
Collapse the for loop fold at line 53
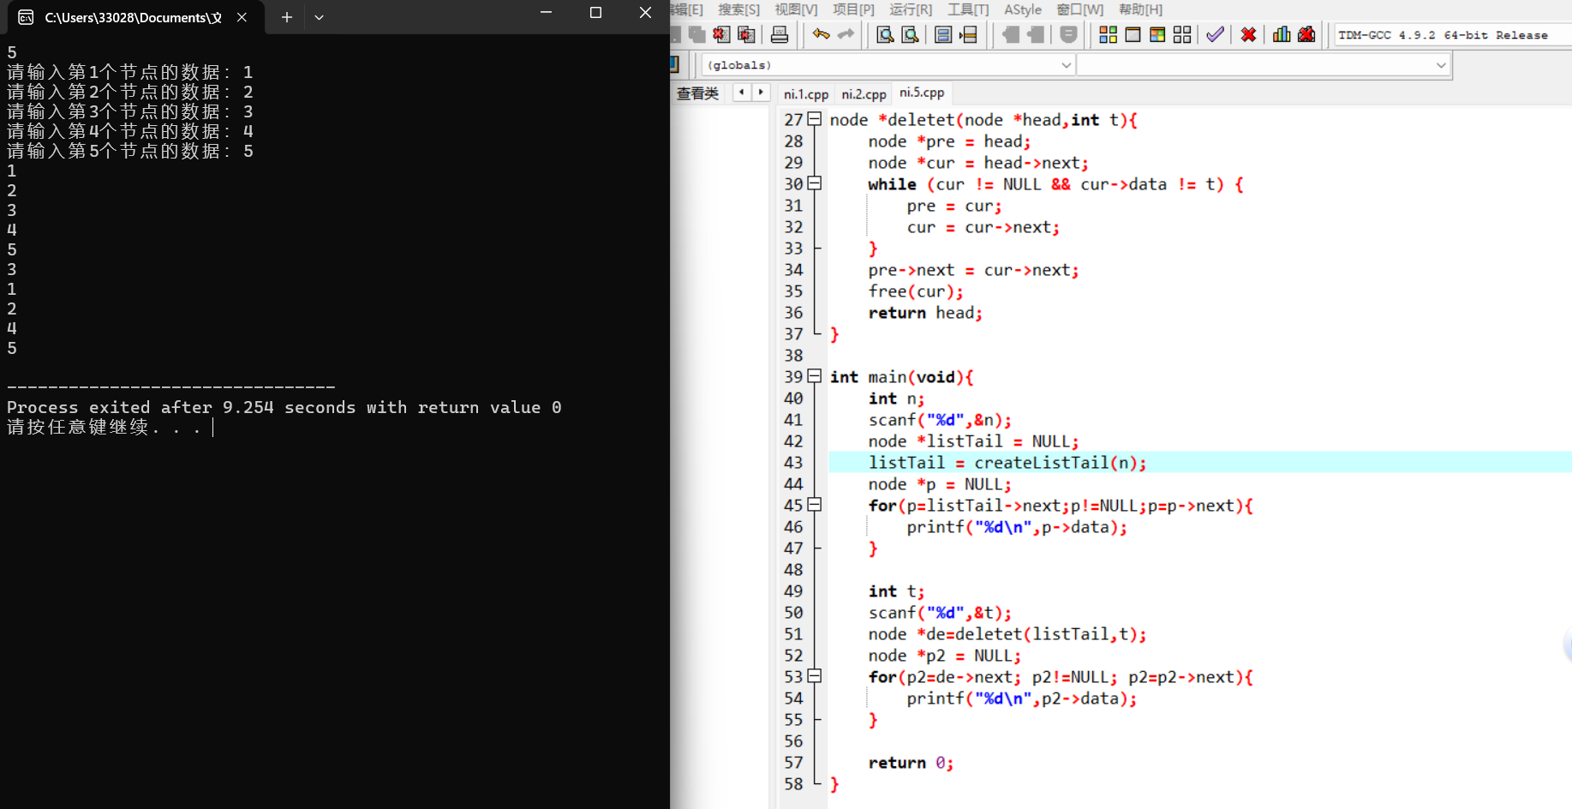(815, 676)
